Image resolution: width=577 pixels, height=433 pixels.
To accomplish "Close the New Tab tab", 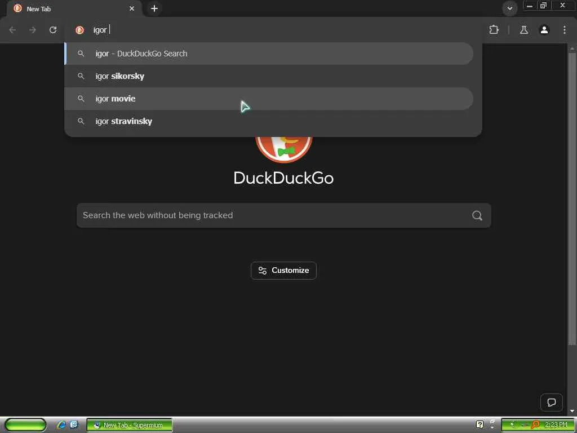I will (x=132, y=8).
